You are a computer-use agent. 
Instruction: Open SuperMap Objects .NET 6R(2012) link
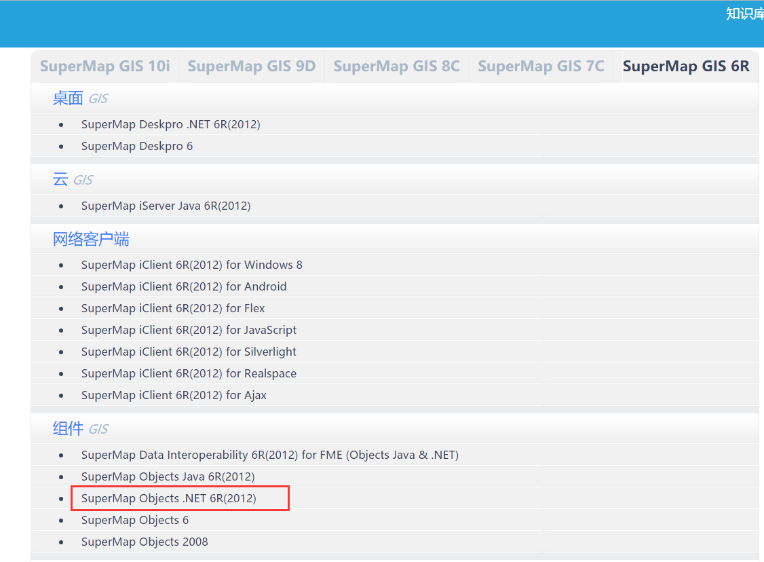coord(168,498)
